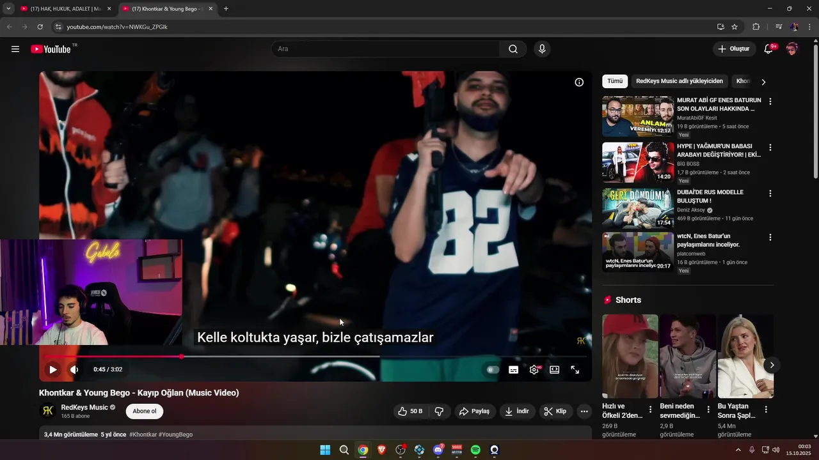Click the #Khontkar hashtag

143,434
